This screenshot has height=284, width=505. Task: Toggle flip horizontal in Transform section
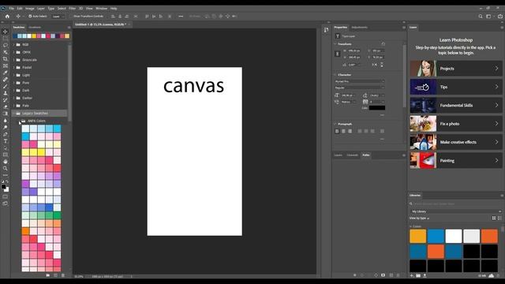pyautogui.click(x=374, y=65)
